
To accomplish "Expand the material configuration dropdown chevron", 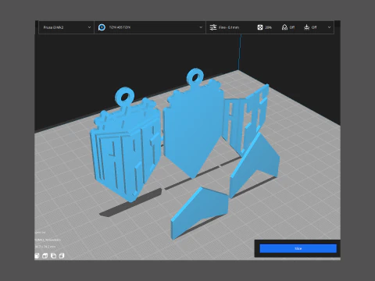I will 201,27.
